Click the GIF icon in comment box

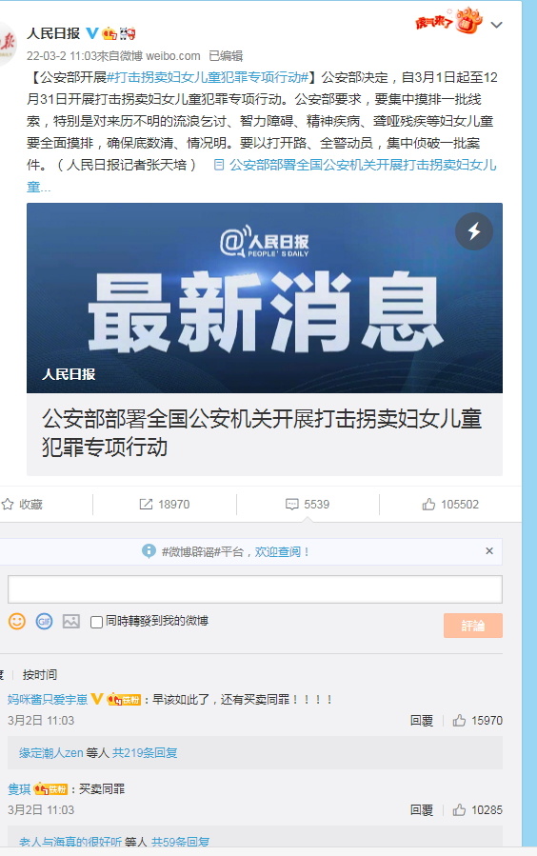click(x=44, y=621)
